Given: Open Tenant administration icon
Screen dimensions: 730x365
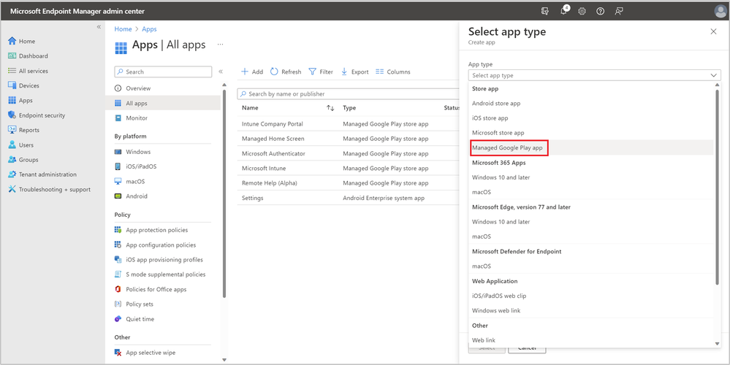Looking at the screenshot, I should tap(12, 174).
